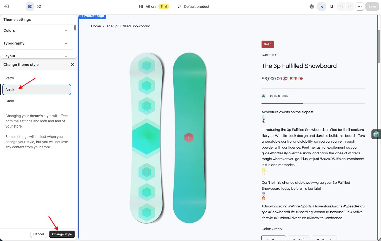Switch to mobile preview icon
This screenshot has width=381, height=241.
point(331,7)
